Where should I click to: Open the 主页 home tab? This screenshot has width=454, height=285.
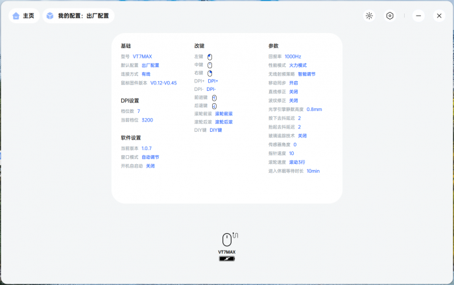(23, 16)
